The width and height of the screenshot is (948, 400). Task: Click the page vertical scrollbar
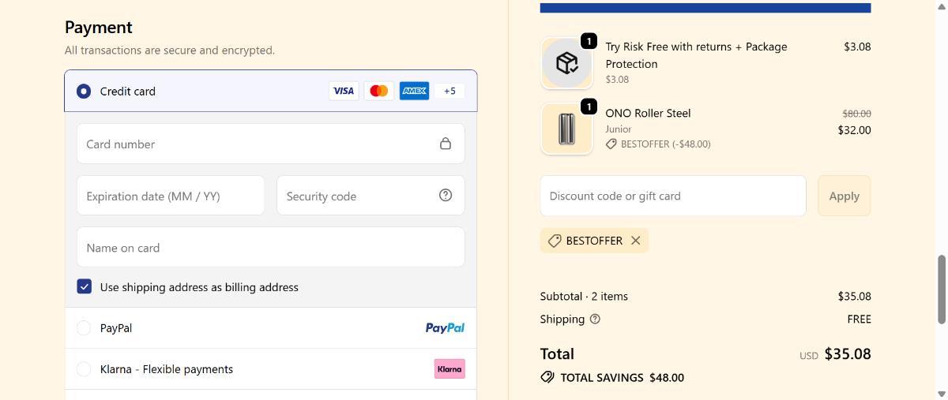point(941,289)
